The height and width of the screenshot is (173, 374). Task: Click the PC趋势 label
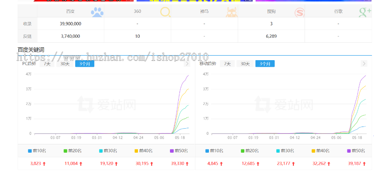coord(29,63)
